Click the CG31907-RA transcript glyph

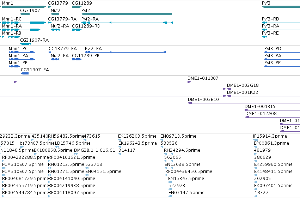pyautogui.click(x=25, y=44)
